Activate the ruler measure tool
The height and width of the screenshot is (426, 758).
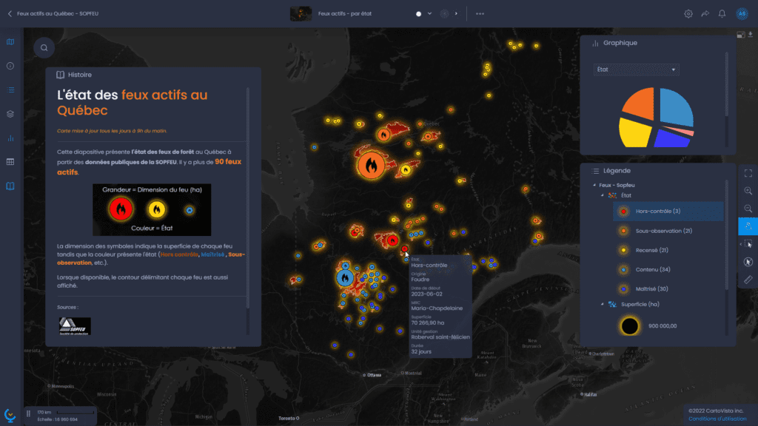pyautogui.click(x=748, y=280)
